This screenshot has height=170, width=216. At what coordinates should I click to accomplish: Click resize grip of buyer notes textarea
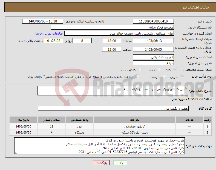point(16,153)
